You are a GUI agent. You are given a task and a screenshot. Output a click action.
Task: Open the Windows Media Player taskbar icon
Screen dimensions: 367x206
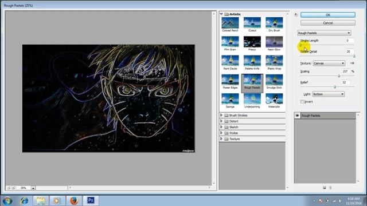pyautogui.click(x=57, y=201)
